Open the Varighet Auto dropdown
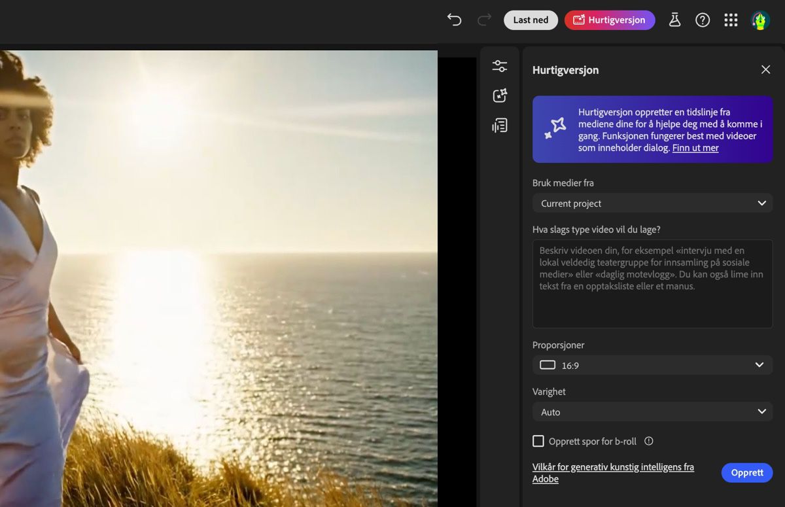This screenshot has height=507, width=785. pos(652,411)
